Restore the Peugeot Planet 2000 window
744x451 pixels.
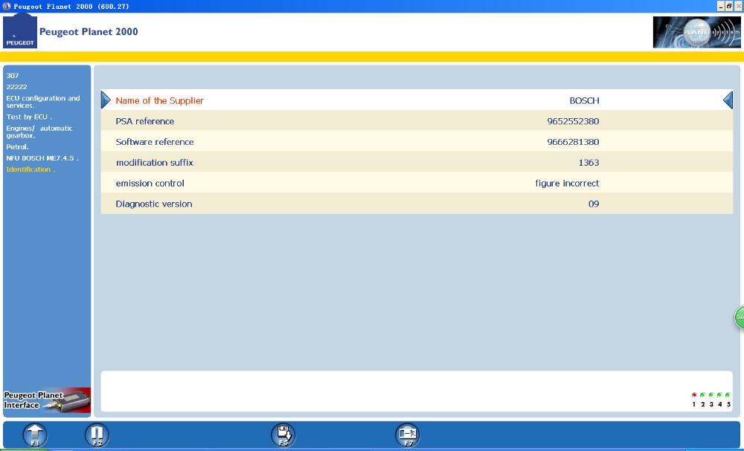point(729,6)
